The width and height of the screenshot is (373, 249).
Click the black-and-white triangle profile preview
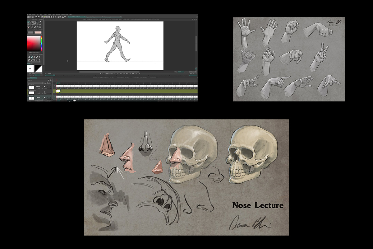pos(38,68)
